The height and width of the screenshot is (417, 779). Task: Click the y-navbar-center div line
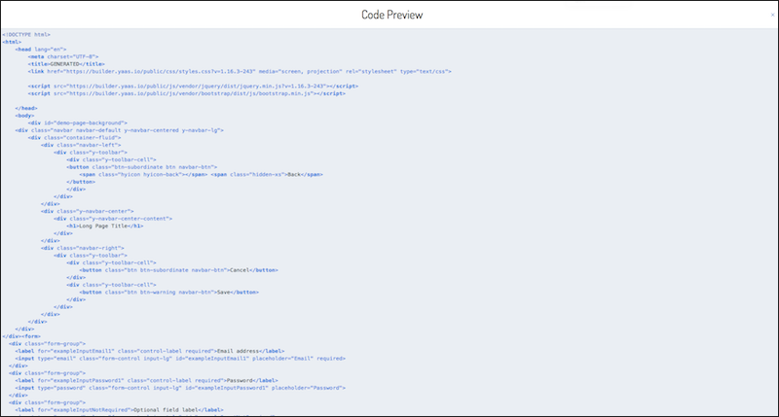[88, 211]
